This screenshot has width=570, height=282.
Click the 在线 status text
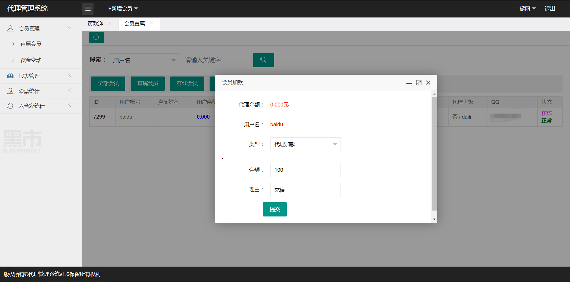(x=547, y=113)
